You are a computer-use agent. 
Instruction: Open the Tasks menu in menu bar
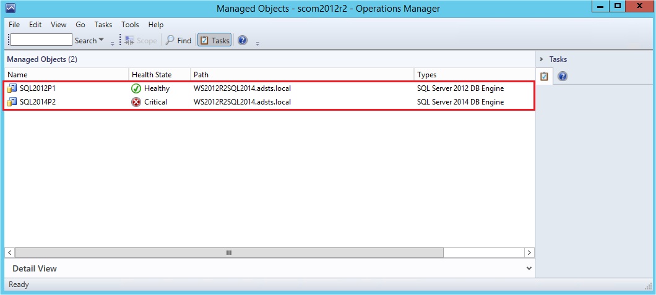(x=103, y=25)
